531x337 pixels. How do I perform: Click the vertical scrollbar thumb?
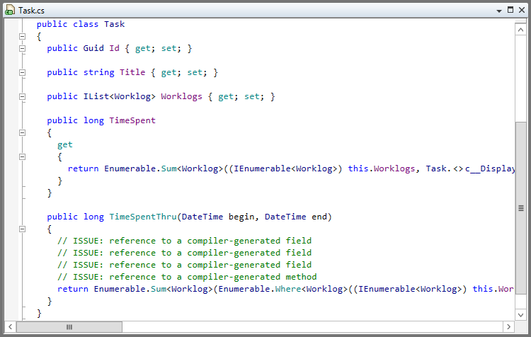(521, 208)
